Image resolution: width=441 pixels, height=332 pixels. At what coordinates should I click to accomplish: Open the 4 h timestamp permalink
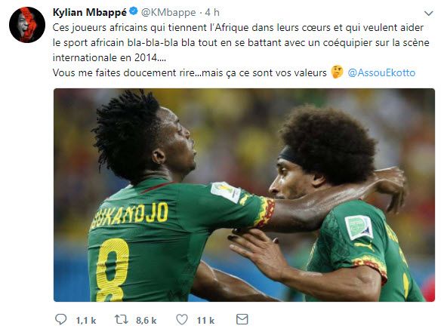212,12
